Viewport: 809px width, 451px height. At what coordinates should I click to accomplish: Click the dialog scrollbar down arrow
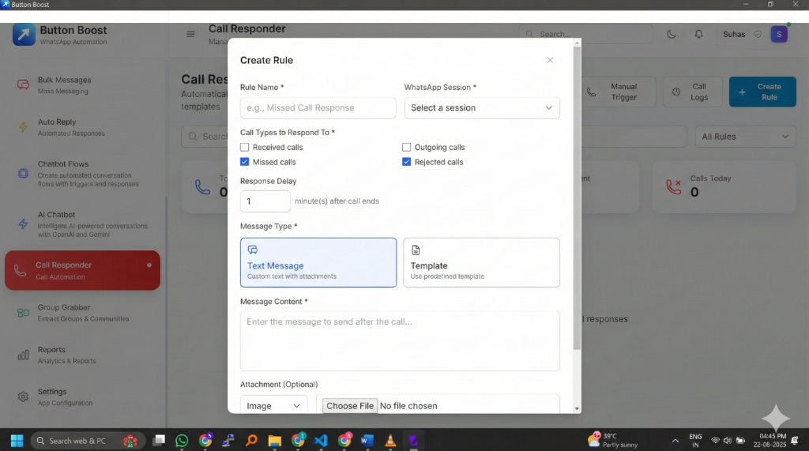tap(577, 408)
